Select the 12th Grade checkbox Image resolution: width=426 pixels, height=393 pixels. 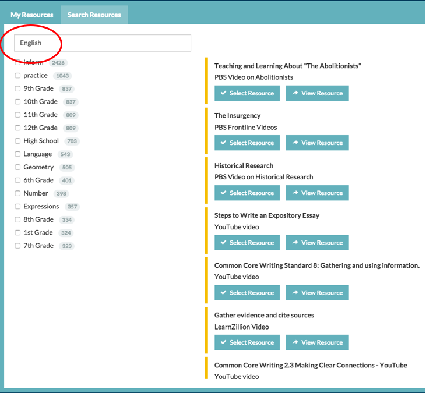coord(17,128)
